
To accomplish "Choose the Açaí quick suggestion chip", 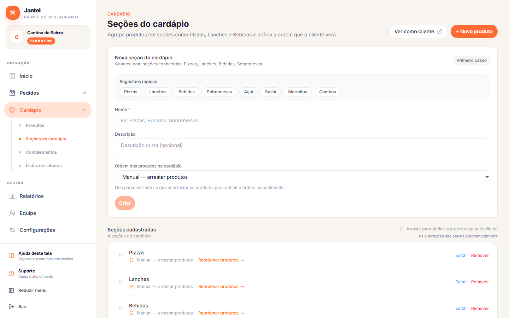I will [248, 92].
